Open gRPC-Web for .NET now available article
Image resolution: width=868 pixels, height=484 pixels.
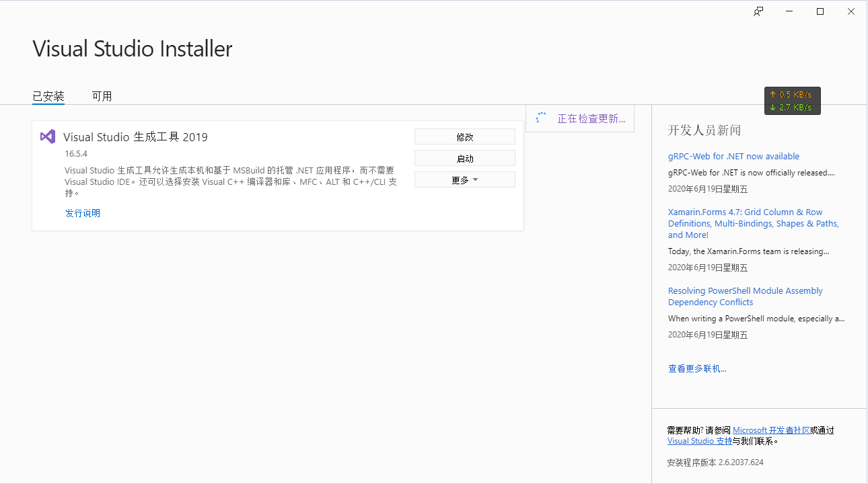[x=733, y=156]
